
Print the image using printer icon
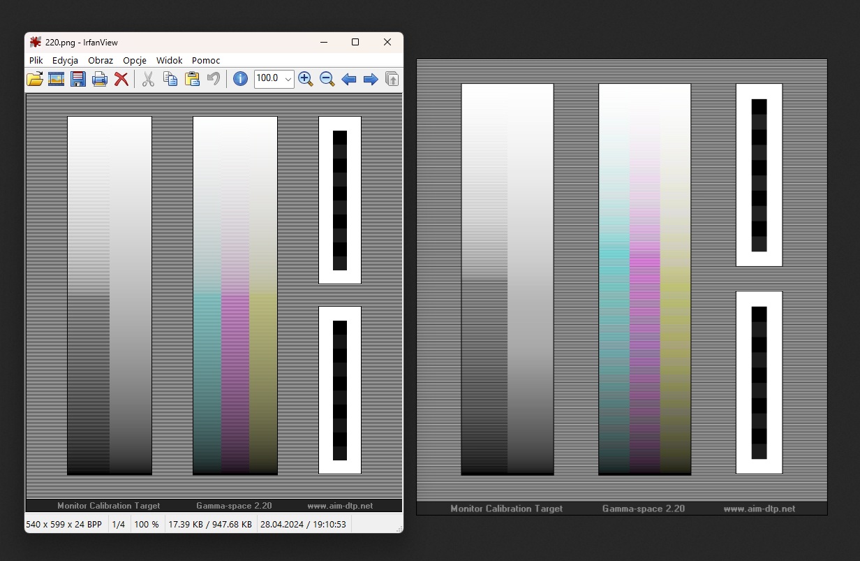pos(100,79)
